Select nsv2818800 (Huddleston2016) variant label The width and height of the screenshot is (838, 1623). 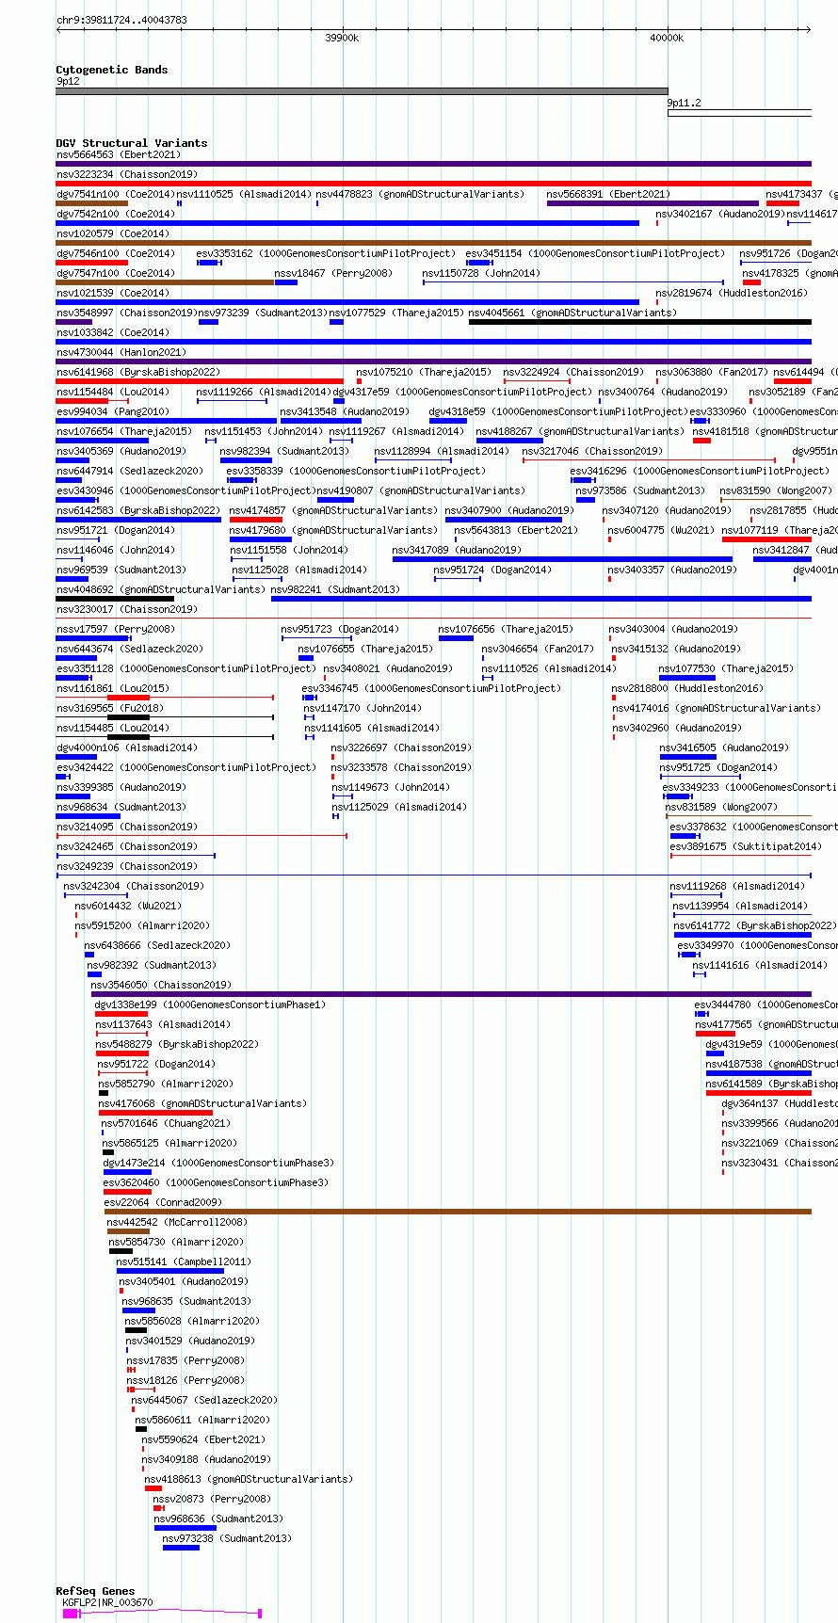687,688
